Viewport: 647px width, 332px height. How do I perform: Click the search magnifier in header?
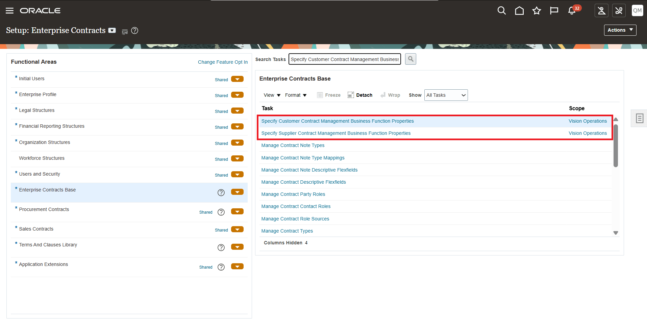tap(502, 11)
